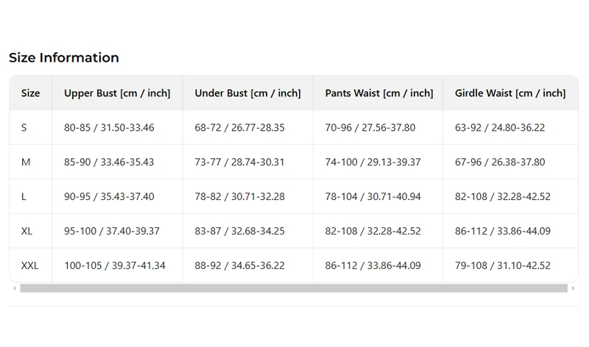Select the XXL size row label

point(29,265)
